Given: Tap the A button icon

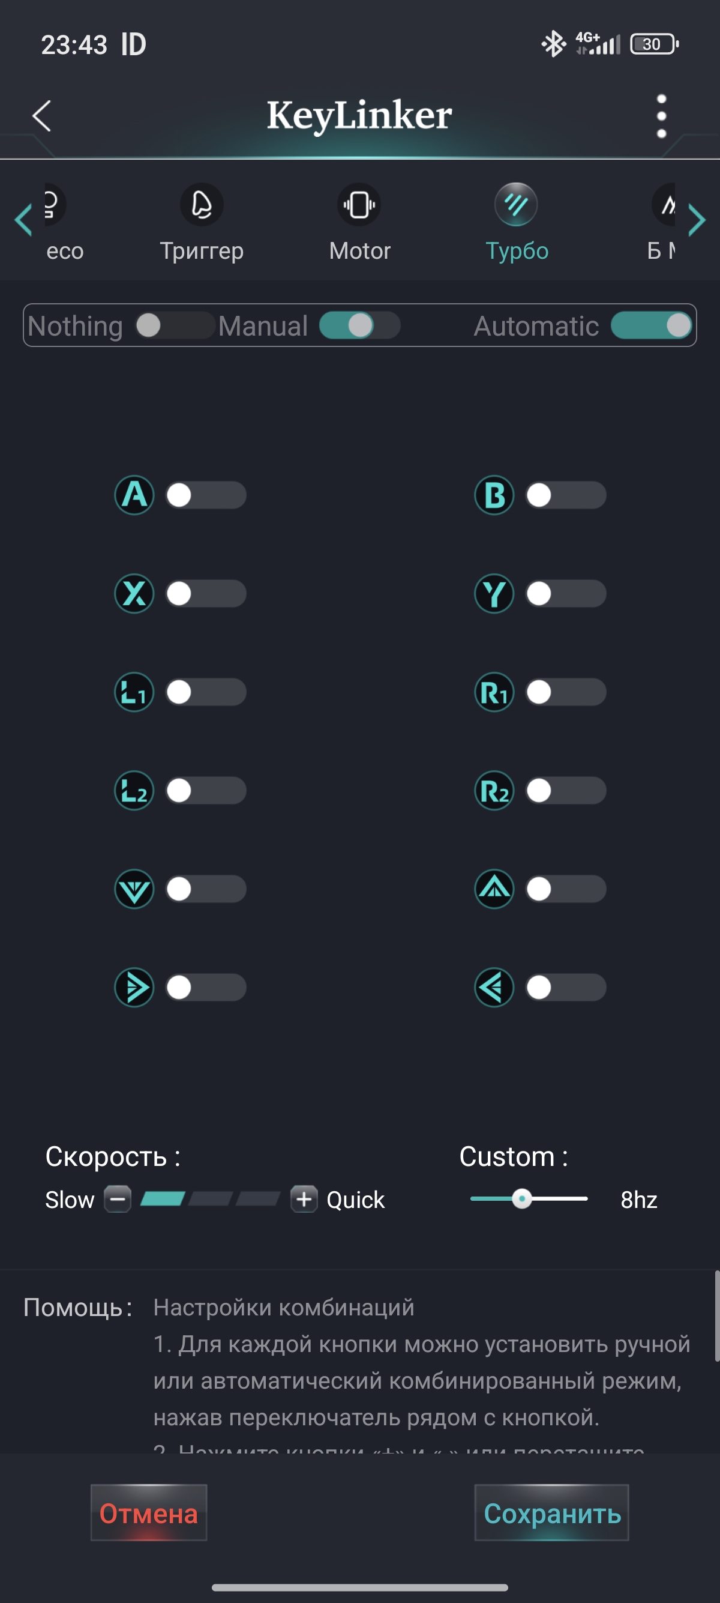Looking at the screenshot, I should (x=134, y=495).
